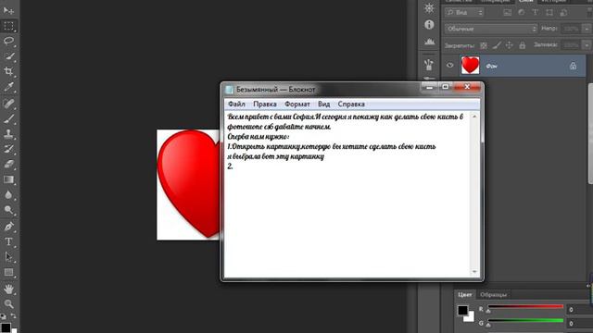Click the R value input field
This screenshot has height=333, width=593.
click(579, 310)
